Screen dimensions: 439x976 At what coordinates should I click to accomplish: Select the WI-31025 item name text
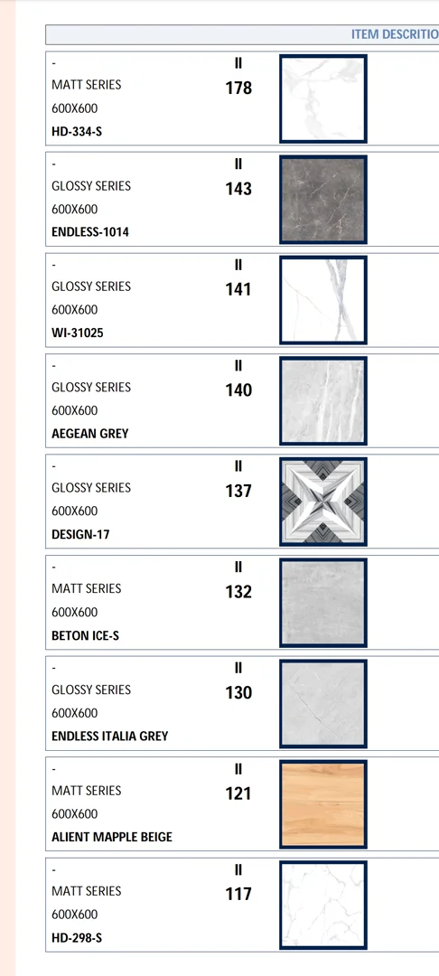(x=78, y=333)
